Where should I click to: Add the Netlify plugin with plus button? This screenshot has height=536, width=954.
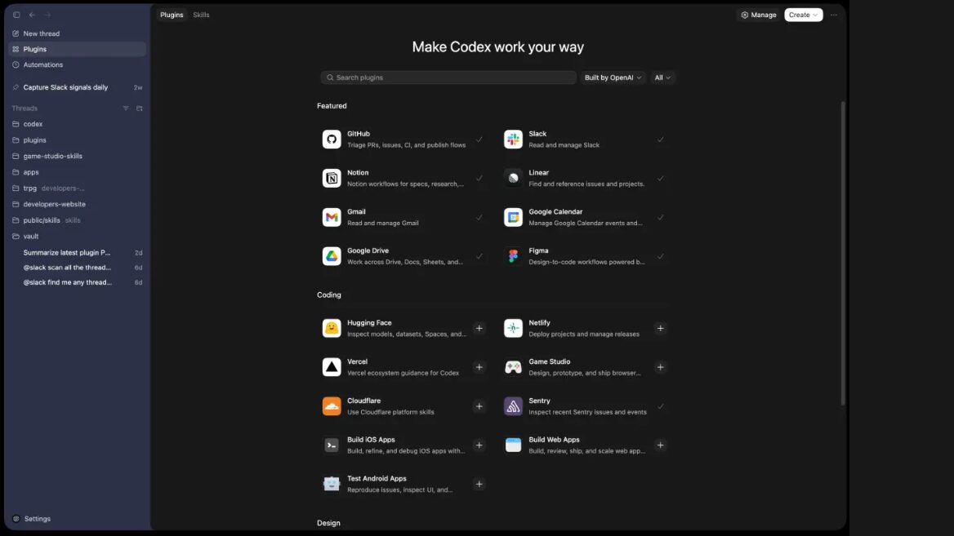[x=661, y=328]
